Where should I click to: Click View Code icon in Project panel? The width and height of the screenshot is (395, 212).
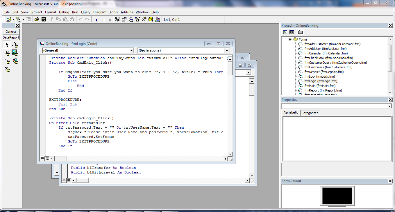(285, 32)
